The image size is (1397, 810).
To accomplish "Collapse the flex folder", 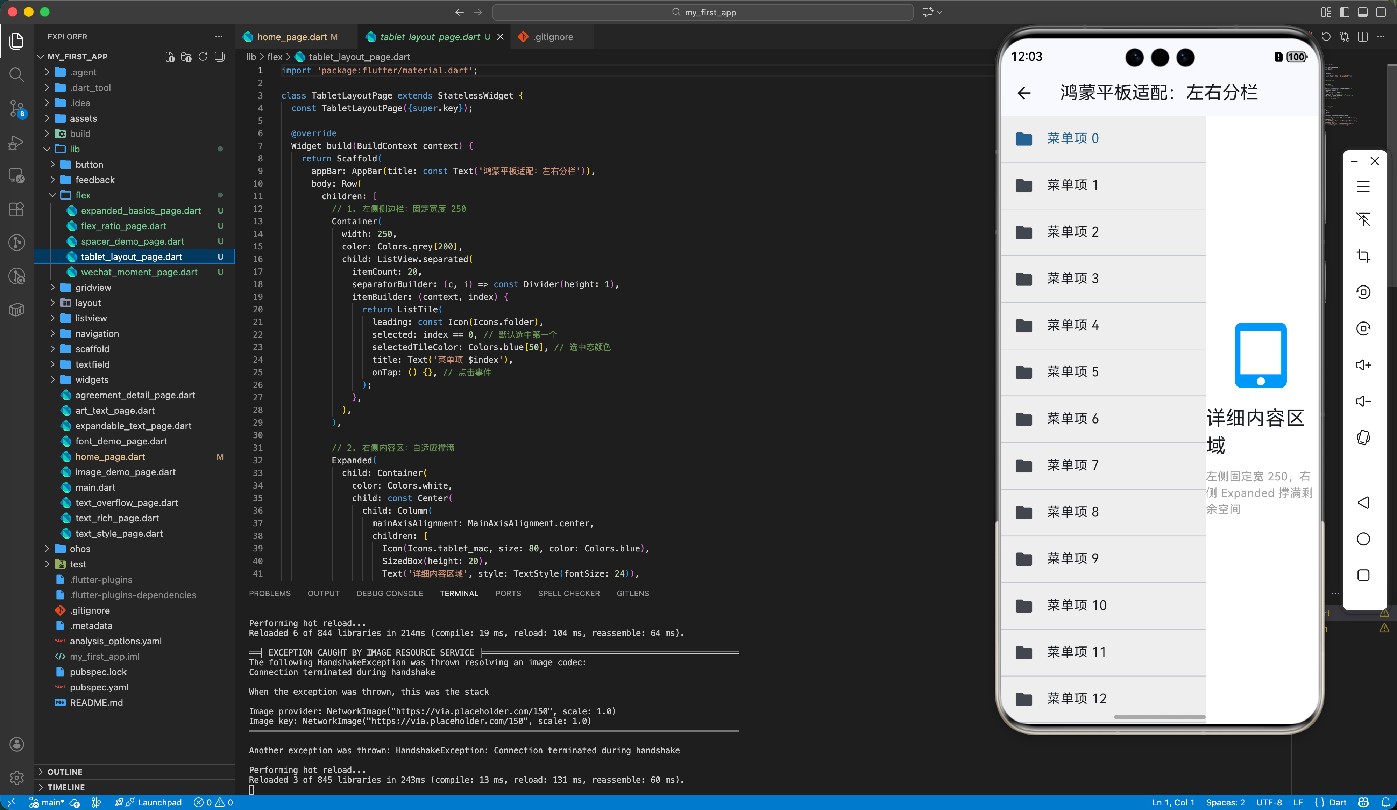I will [83, 195].
